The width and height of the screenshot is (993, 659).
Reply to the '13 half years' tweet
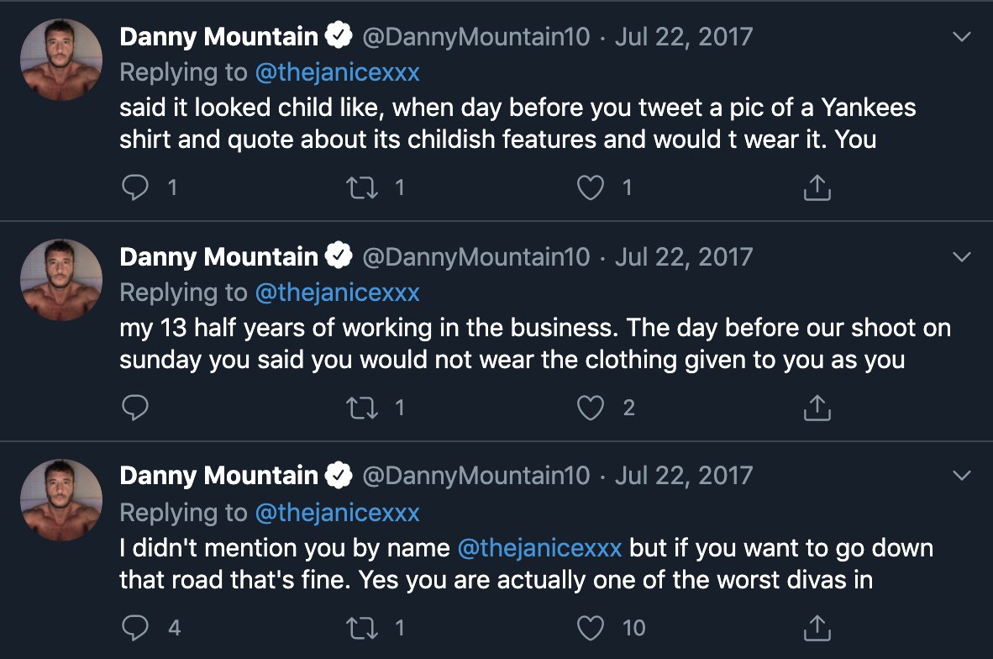(135, 409)
